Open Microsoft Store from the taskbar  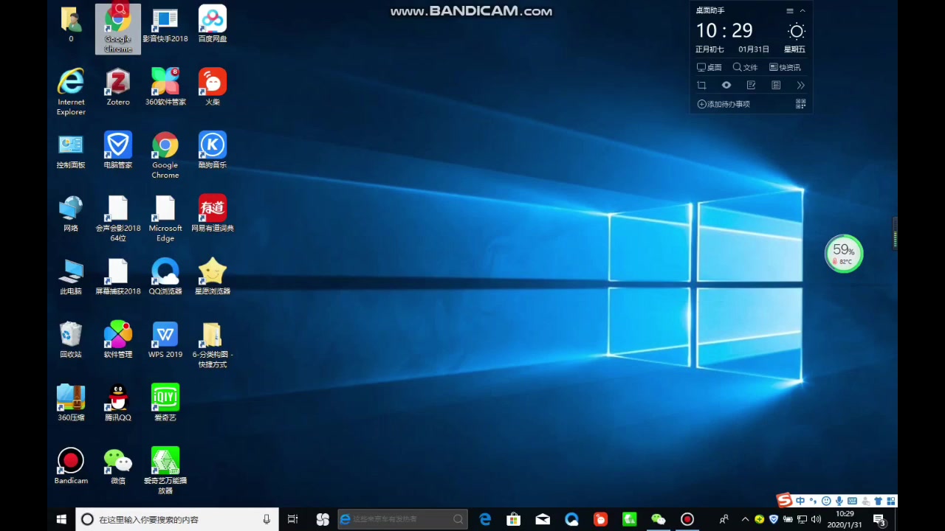pos(514,519)
